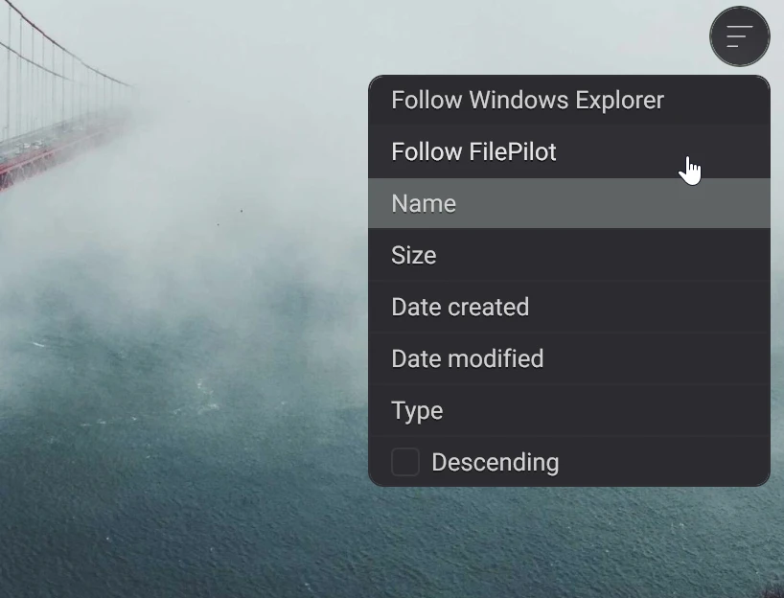Pick Date modified sort option
The image size is (784, 598).
point(569,358)
